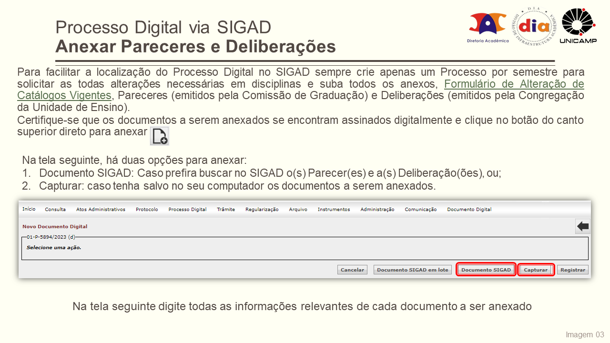Click the Novo Documento Digital heading
Viewport: 610px width, 343px height.
[x=55, y=227]
